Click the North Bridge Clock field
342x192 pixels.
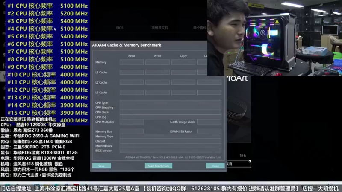[209, 122]
